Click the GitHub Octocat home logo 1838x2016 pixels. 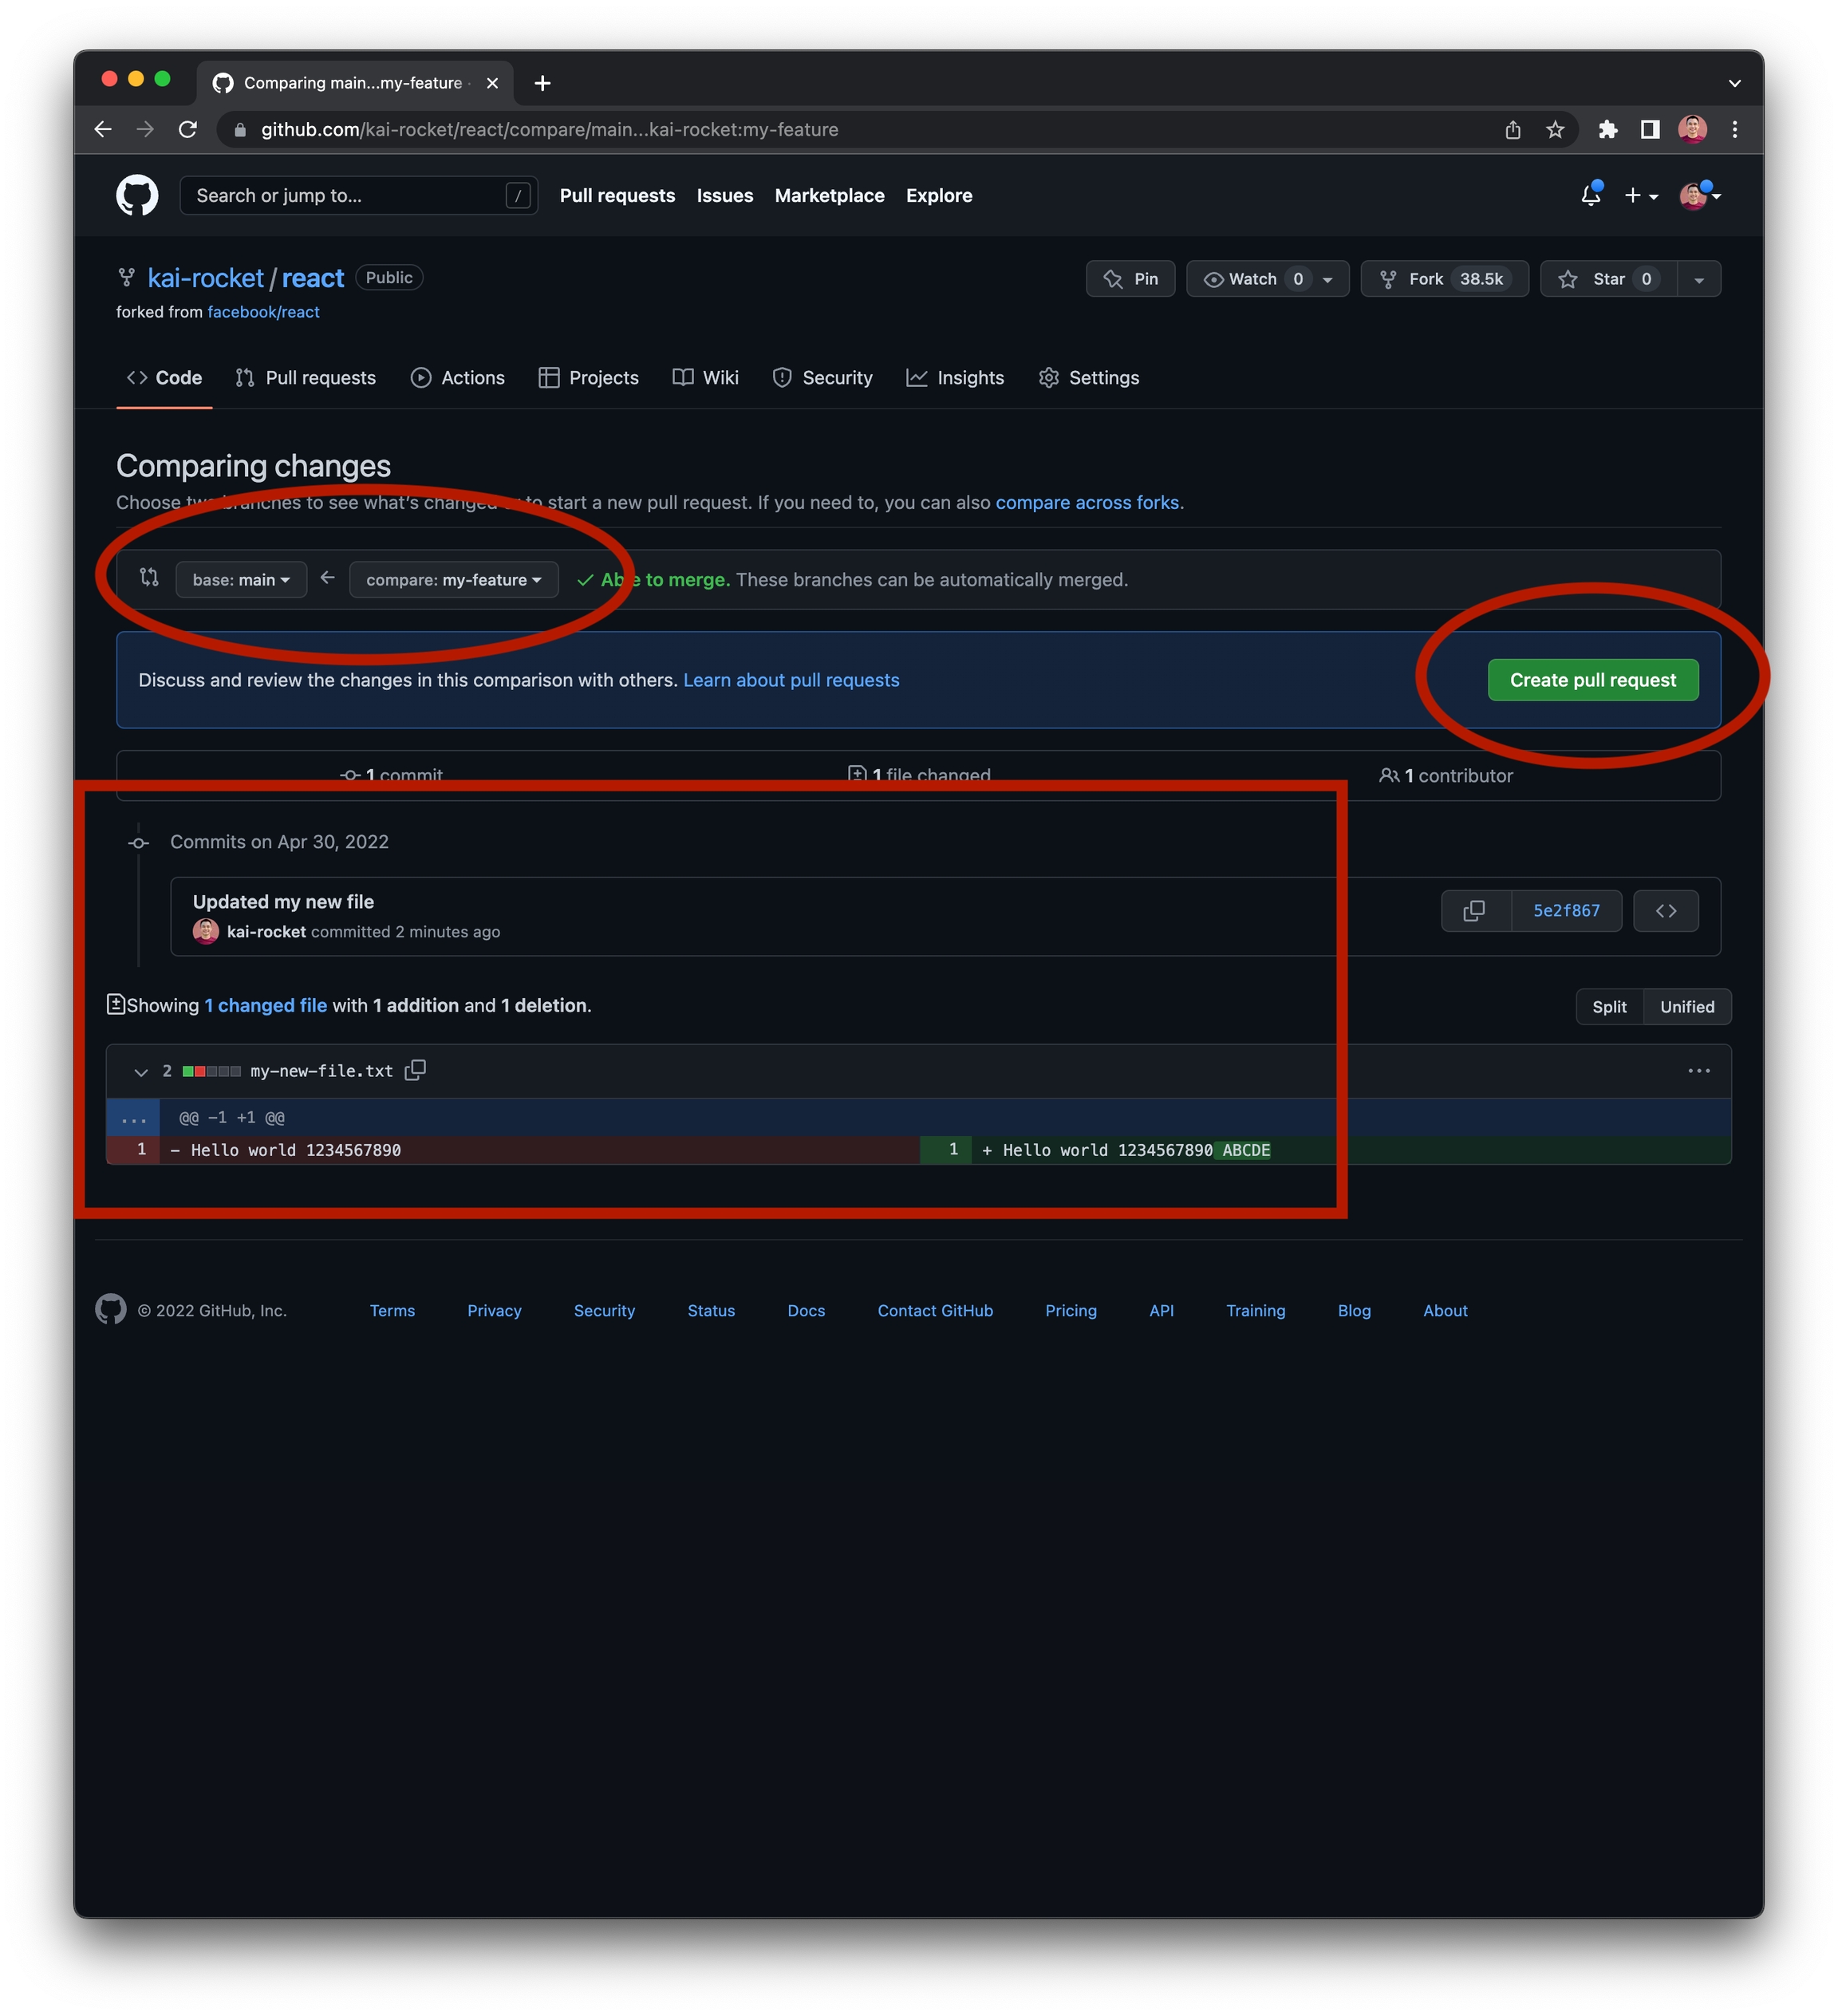click(137, 196)
